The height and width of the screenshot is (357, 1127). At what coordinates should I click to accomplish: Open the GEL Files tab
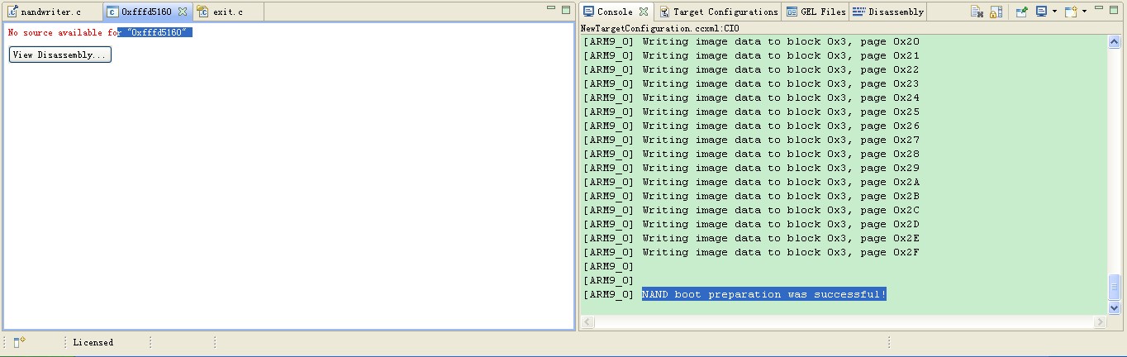(x=816, y=12)
